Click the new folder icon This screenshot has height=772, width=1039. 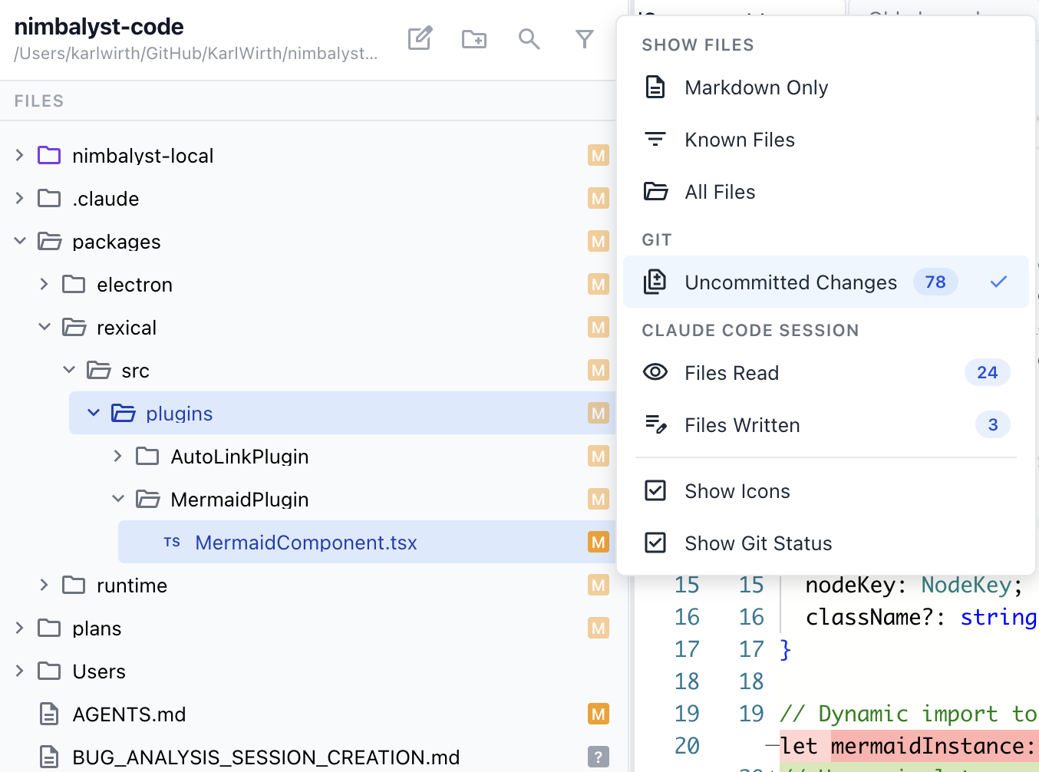(474, 38)
